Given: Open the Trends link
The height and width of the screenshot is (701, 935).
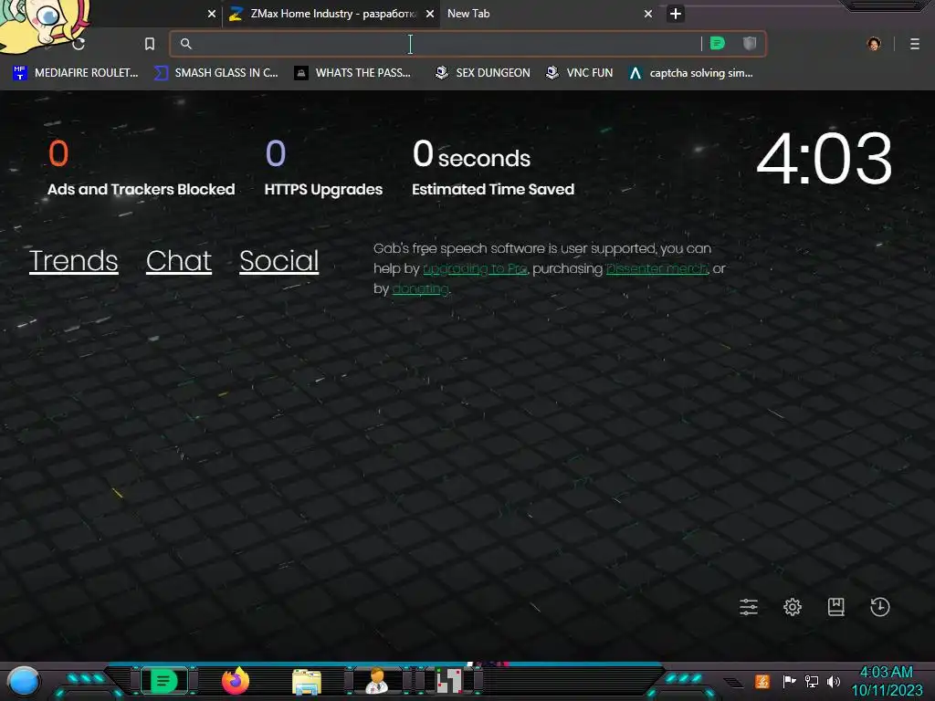Looking at the screenshot, I should tap(73, 261).
